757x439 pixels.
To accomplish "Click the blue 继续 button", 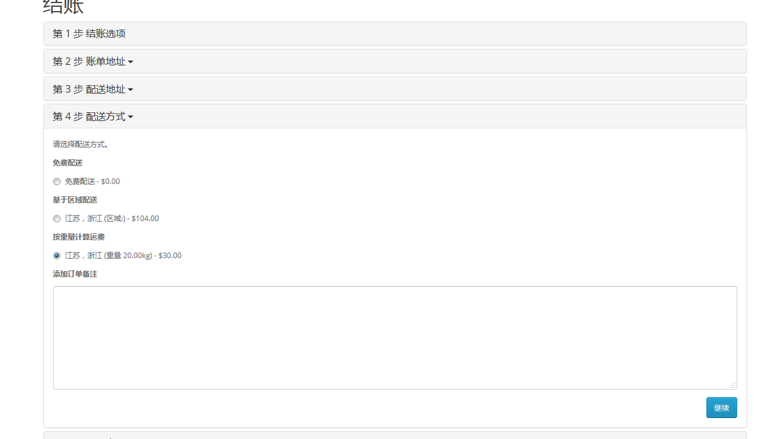I will tap(721, 408).
